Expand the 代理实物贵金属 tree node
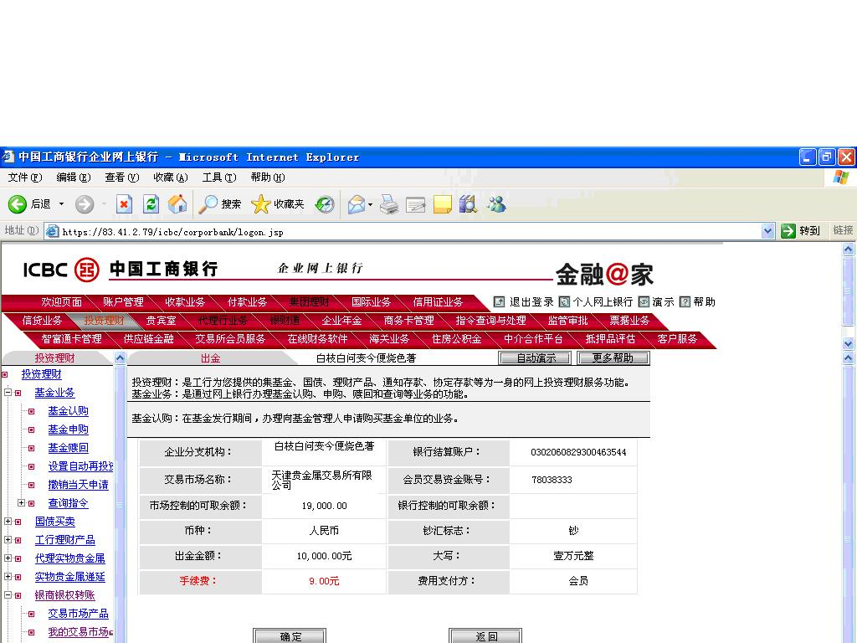The image size is (857, 643). (8, 558)
